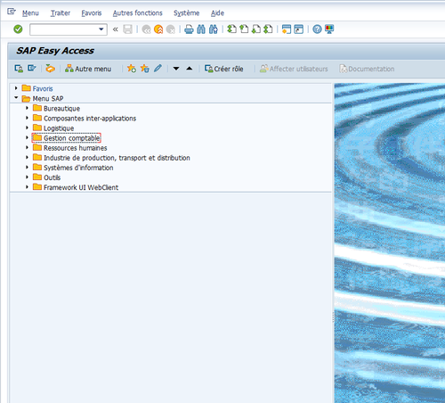Select the Framework UI WebClient label
The image size is (445, 403).
click(81, 187)
